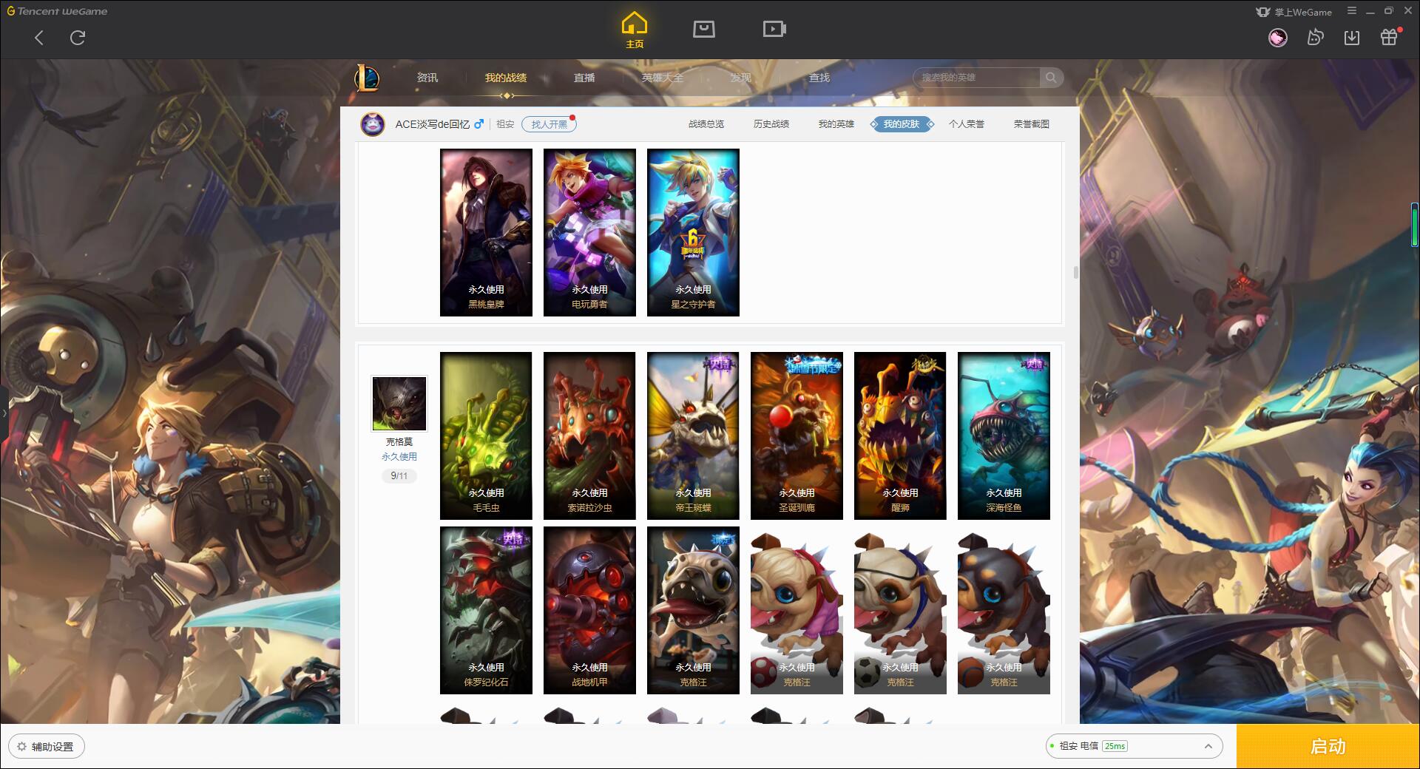
Task: Open the 战地机甲 skin card
Action: pos(589,610)
